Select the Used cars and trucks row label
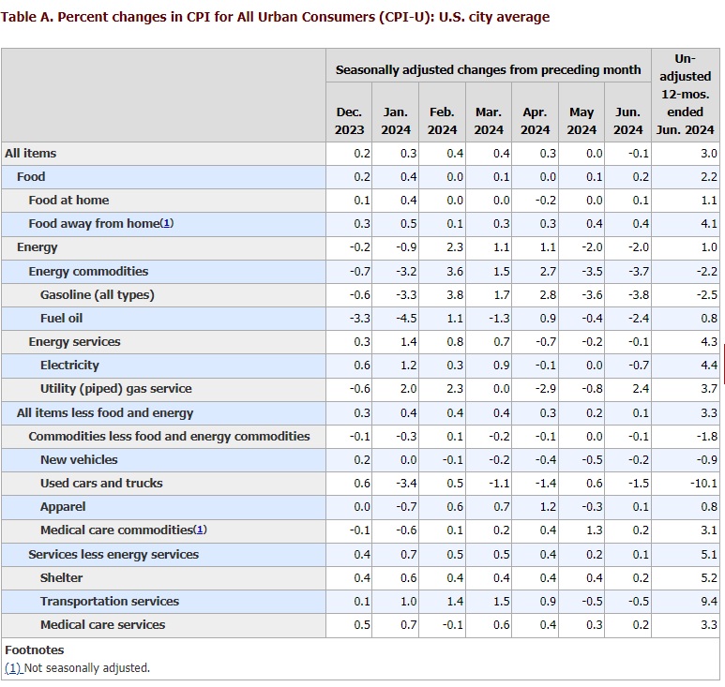 [x=101, y=484]
